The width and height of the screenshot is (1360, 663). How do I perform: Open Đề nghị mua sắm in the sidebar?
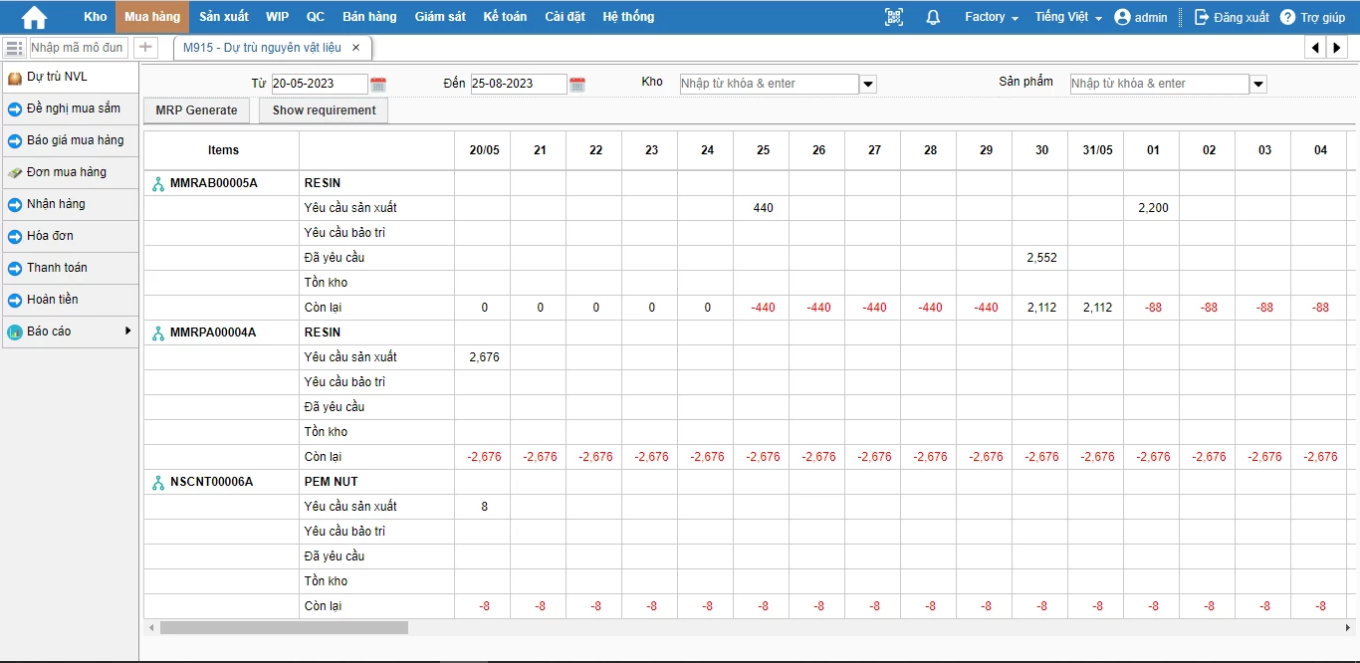(70, 109)
